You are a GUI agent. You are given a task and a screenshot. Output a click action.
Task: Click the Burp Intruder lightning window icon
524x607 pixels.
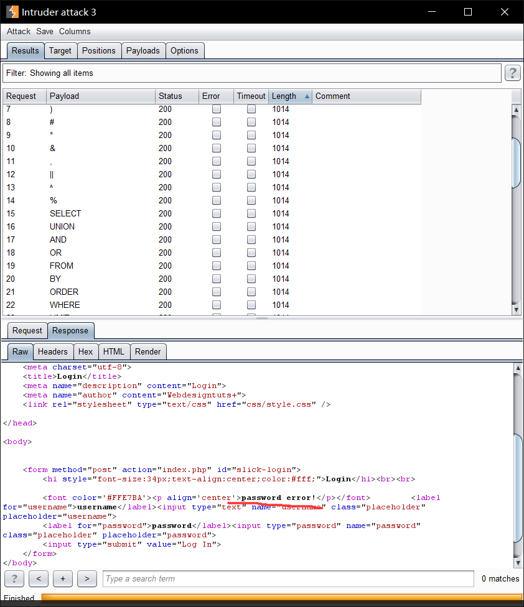[12, 12]
